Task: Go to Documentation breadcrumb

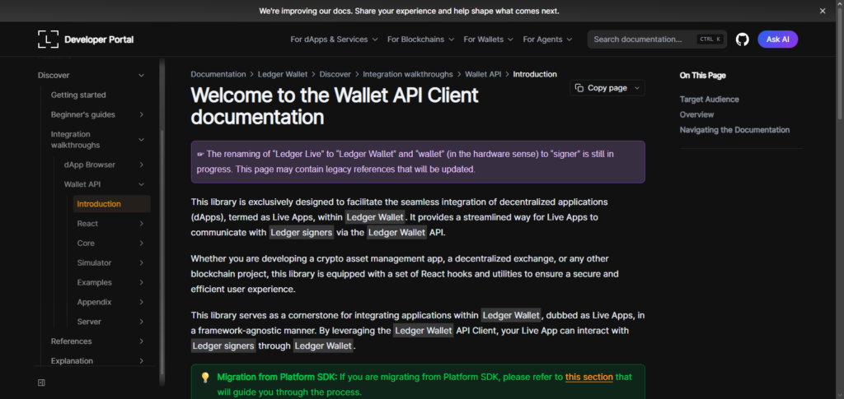Action: point(218,74)
